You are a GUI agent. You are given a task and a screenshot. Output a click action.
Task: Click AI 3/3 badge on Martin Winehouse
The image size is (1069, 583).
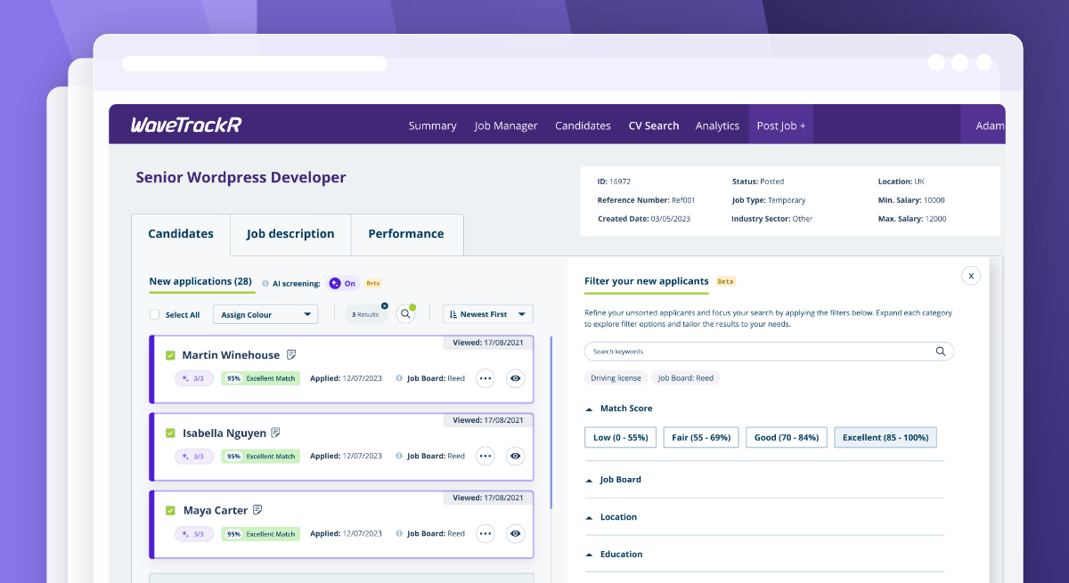[194, 378]
